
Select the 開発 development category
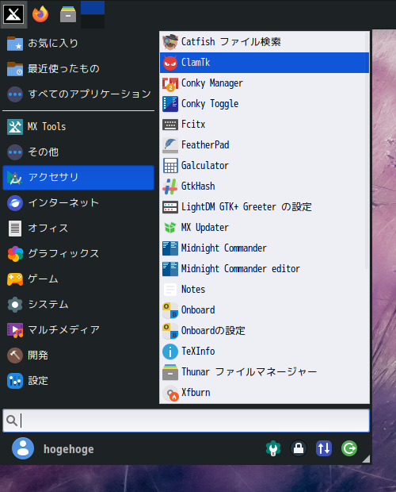coord(78,356)
